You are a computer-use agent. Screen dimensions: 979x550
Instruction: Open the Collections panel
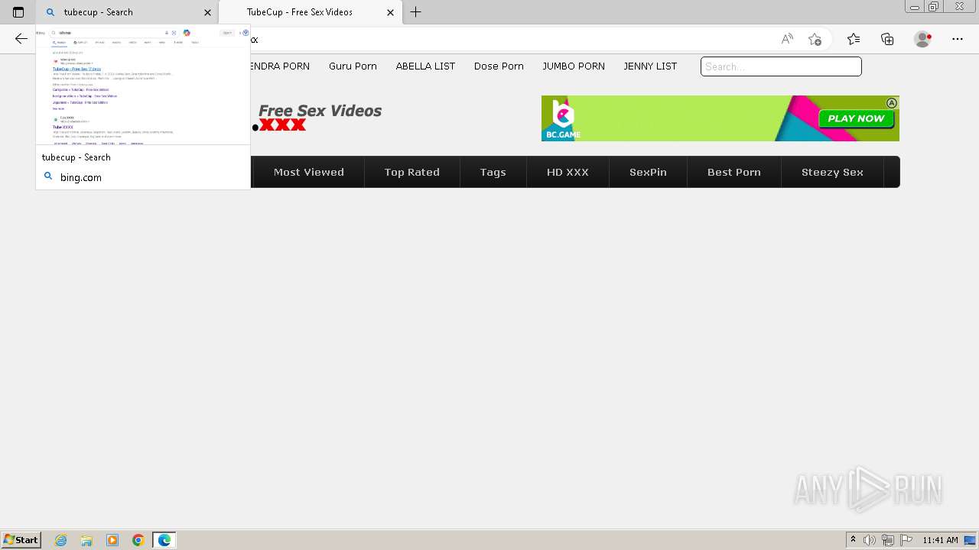[887, 39]
